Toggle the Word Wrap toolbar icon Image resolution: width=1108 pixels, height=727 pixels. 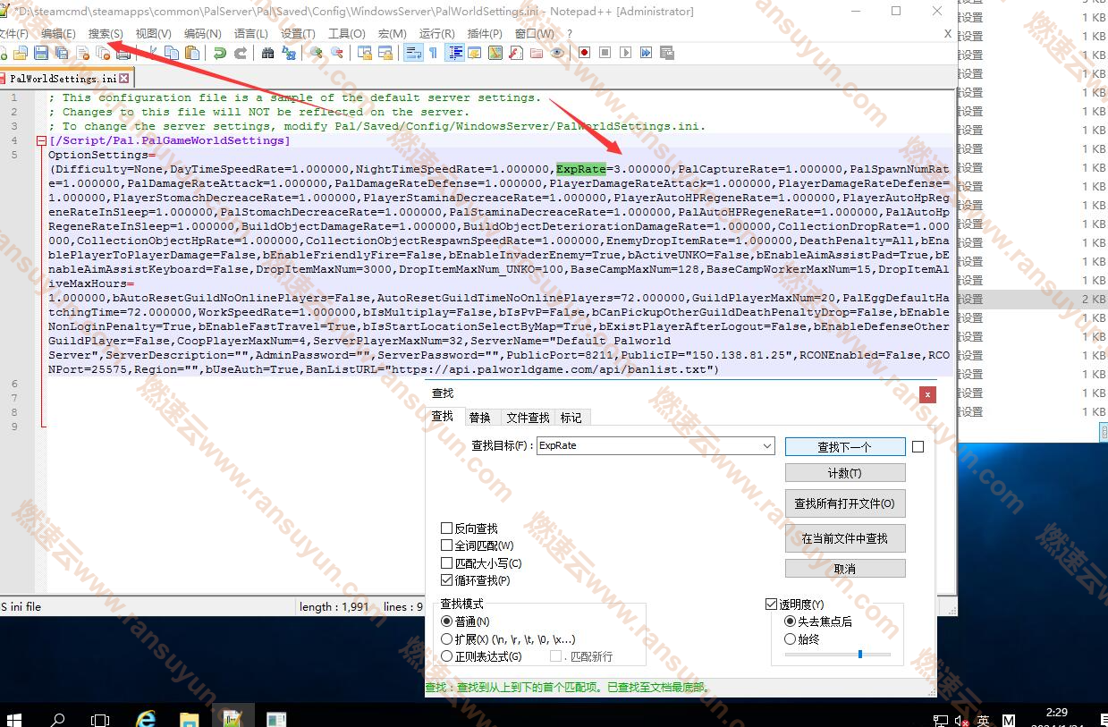[x=412, y=53]
